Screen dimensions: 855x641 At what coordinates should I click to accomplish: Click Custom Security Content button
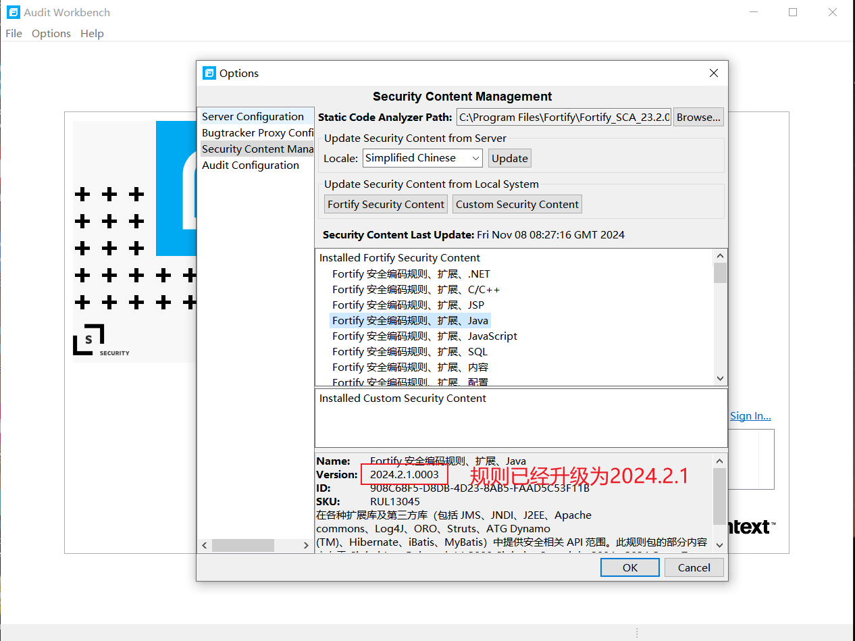coord(517,204)
